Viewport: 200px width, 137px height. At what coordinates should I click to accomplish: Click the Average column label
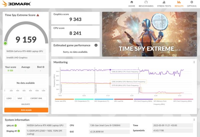[x=26, y=67]
